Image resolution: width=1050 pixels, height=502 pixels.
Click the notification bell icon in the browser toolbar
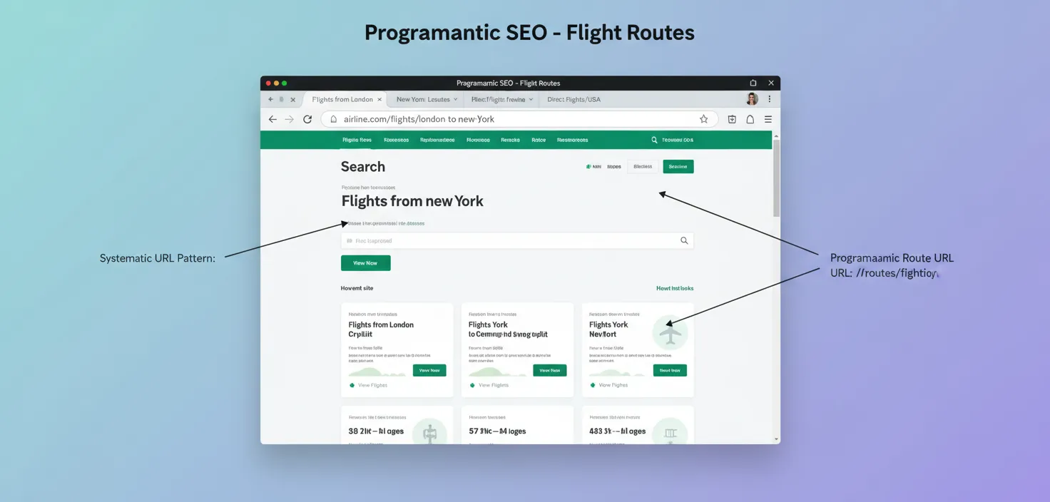750,119
